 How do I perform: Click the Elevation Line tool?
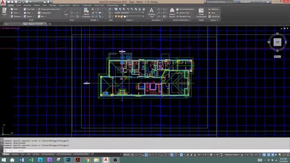(183, 16)
